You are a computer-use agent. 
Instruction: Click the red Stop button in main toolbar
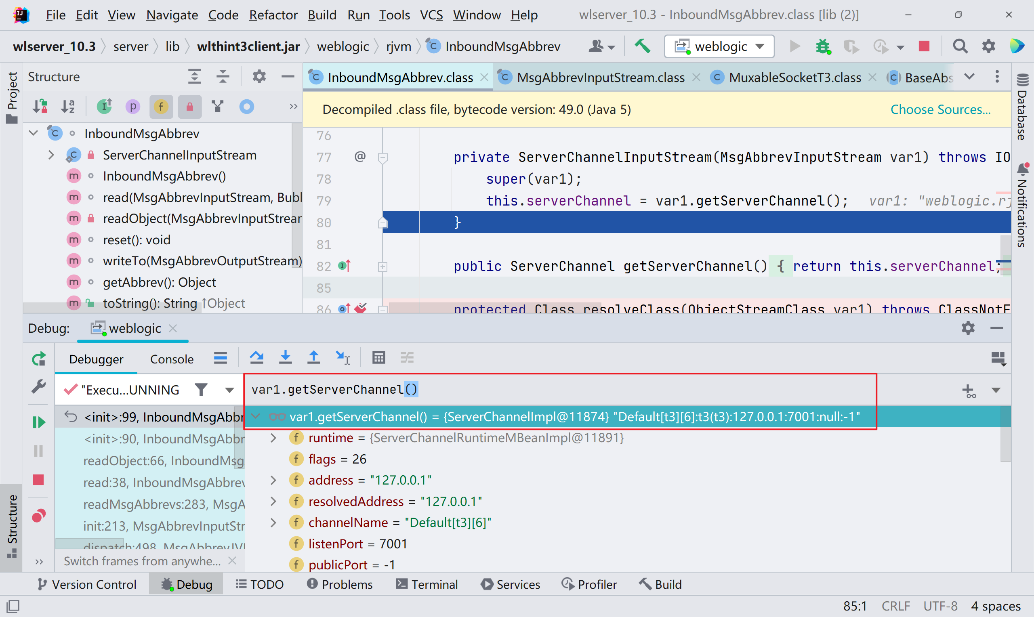coord(924,46)
